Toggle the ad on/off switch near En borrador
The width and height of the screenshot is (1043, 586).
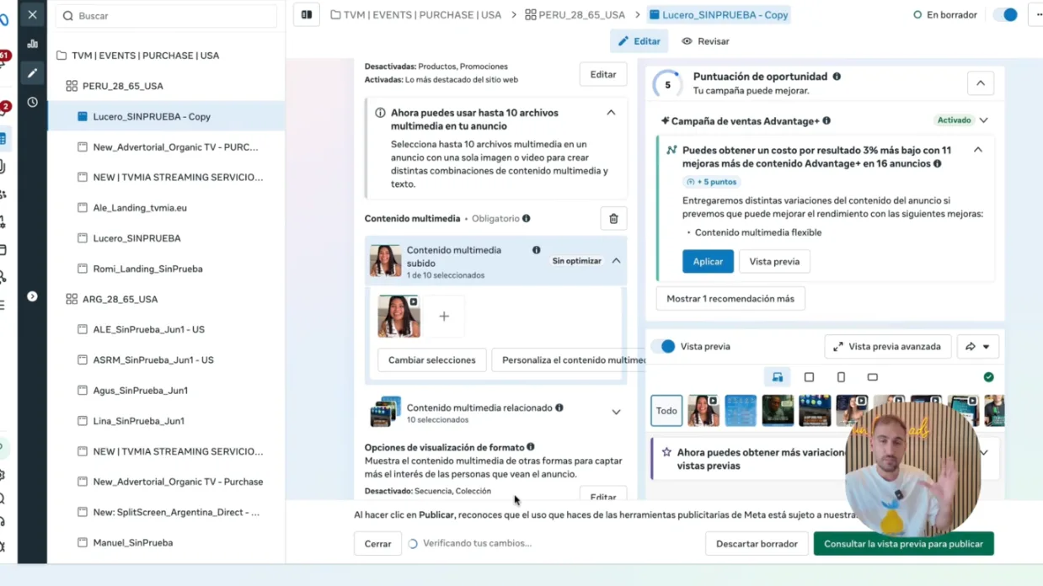[x=1005, y=15]
